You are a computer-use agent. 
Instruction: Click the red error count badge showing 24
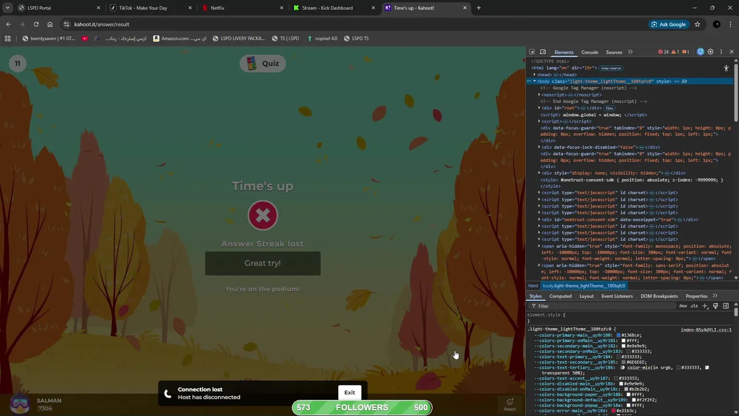click(x=663, y=52)
